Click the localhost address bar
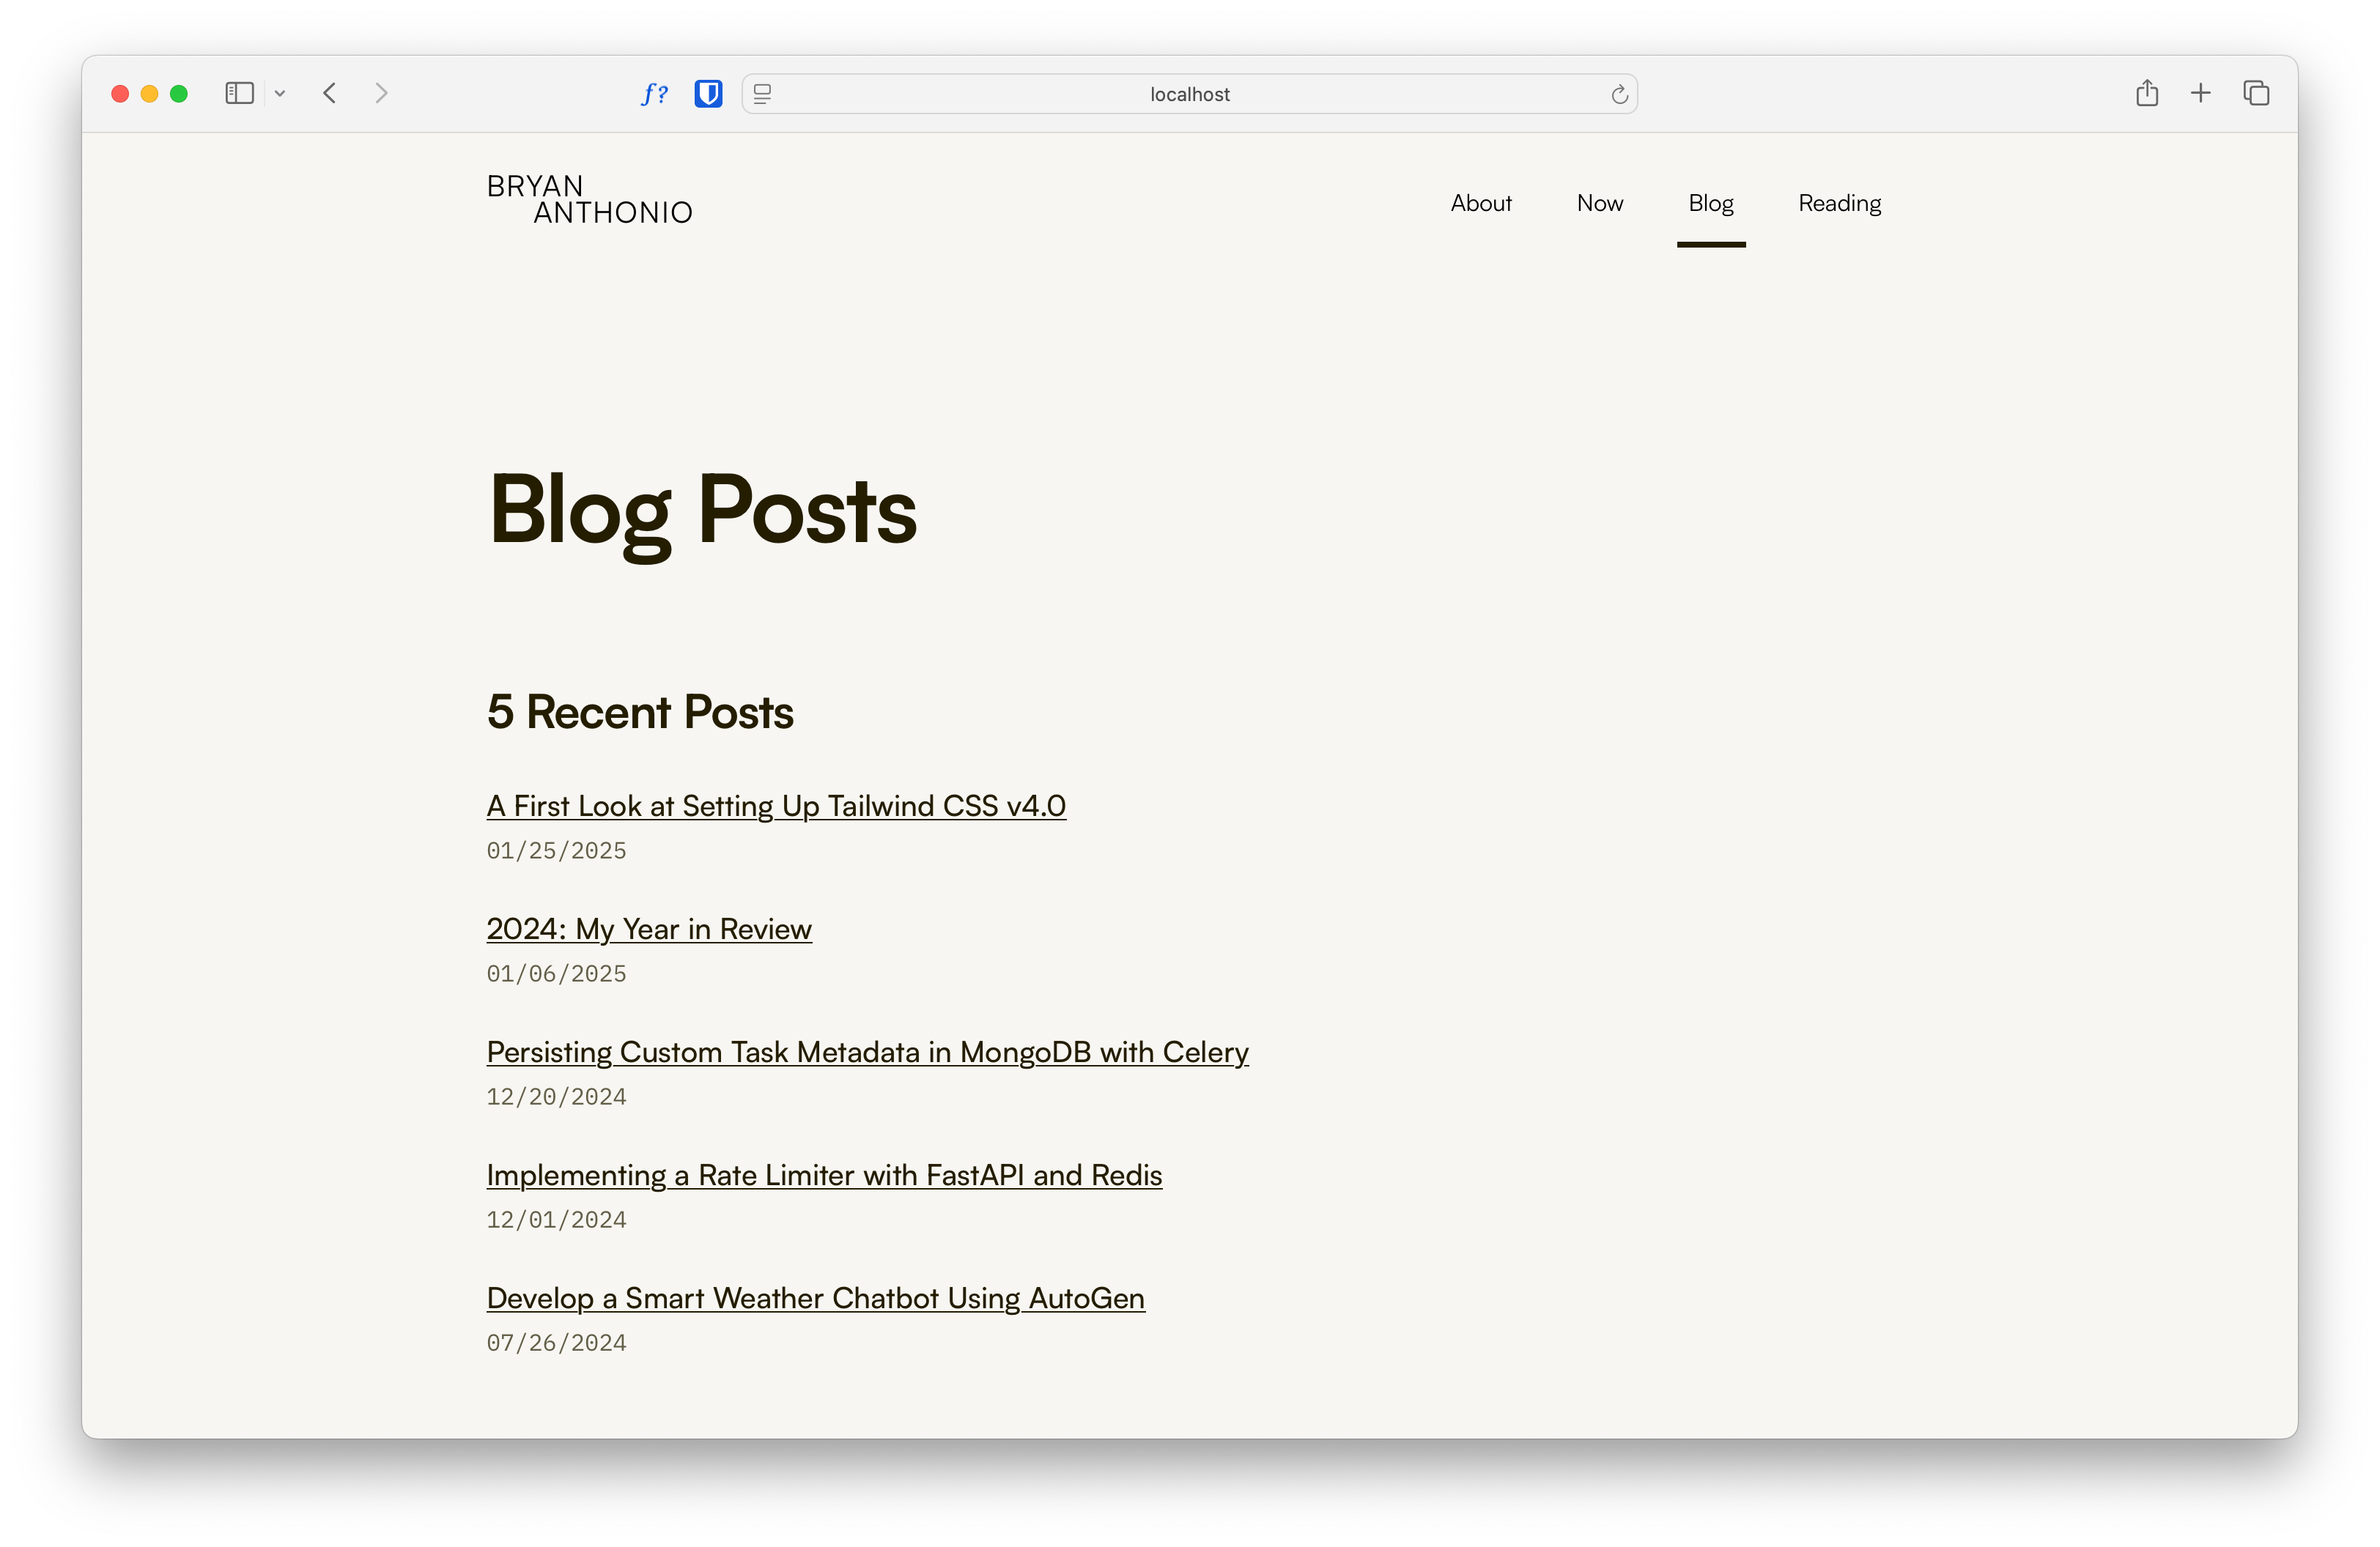This screenshot has height=1547, width=2380. (1189, 93)
